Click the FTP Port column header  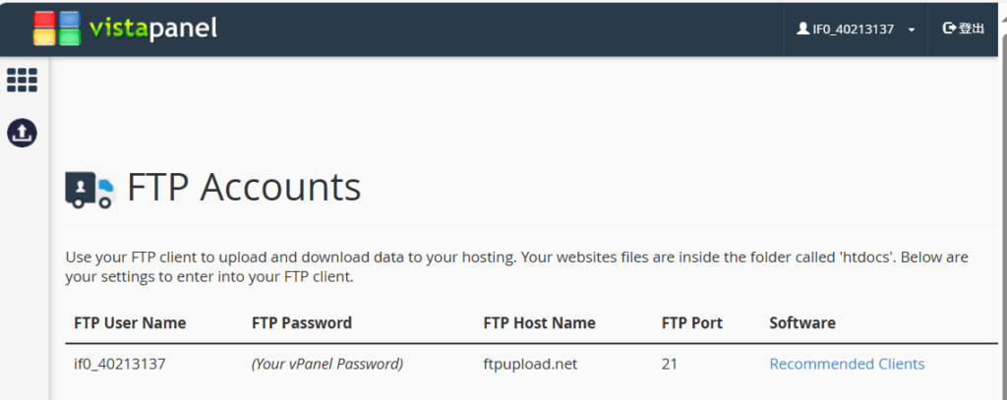coord(692,322)
